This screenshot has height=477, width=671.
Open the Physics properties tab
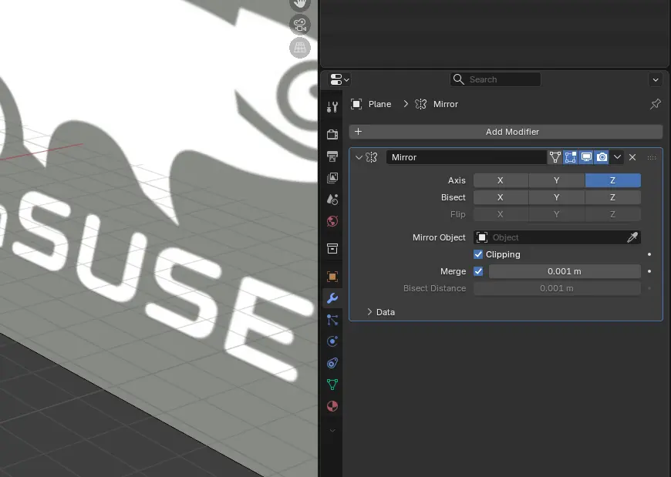[332, 341]
